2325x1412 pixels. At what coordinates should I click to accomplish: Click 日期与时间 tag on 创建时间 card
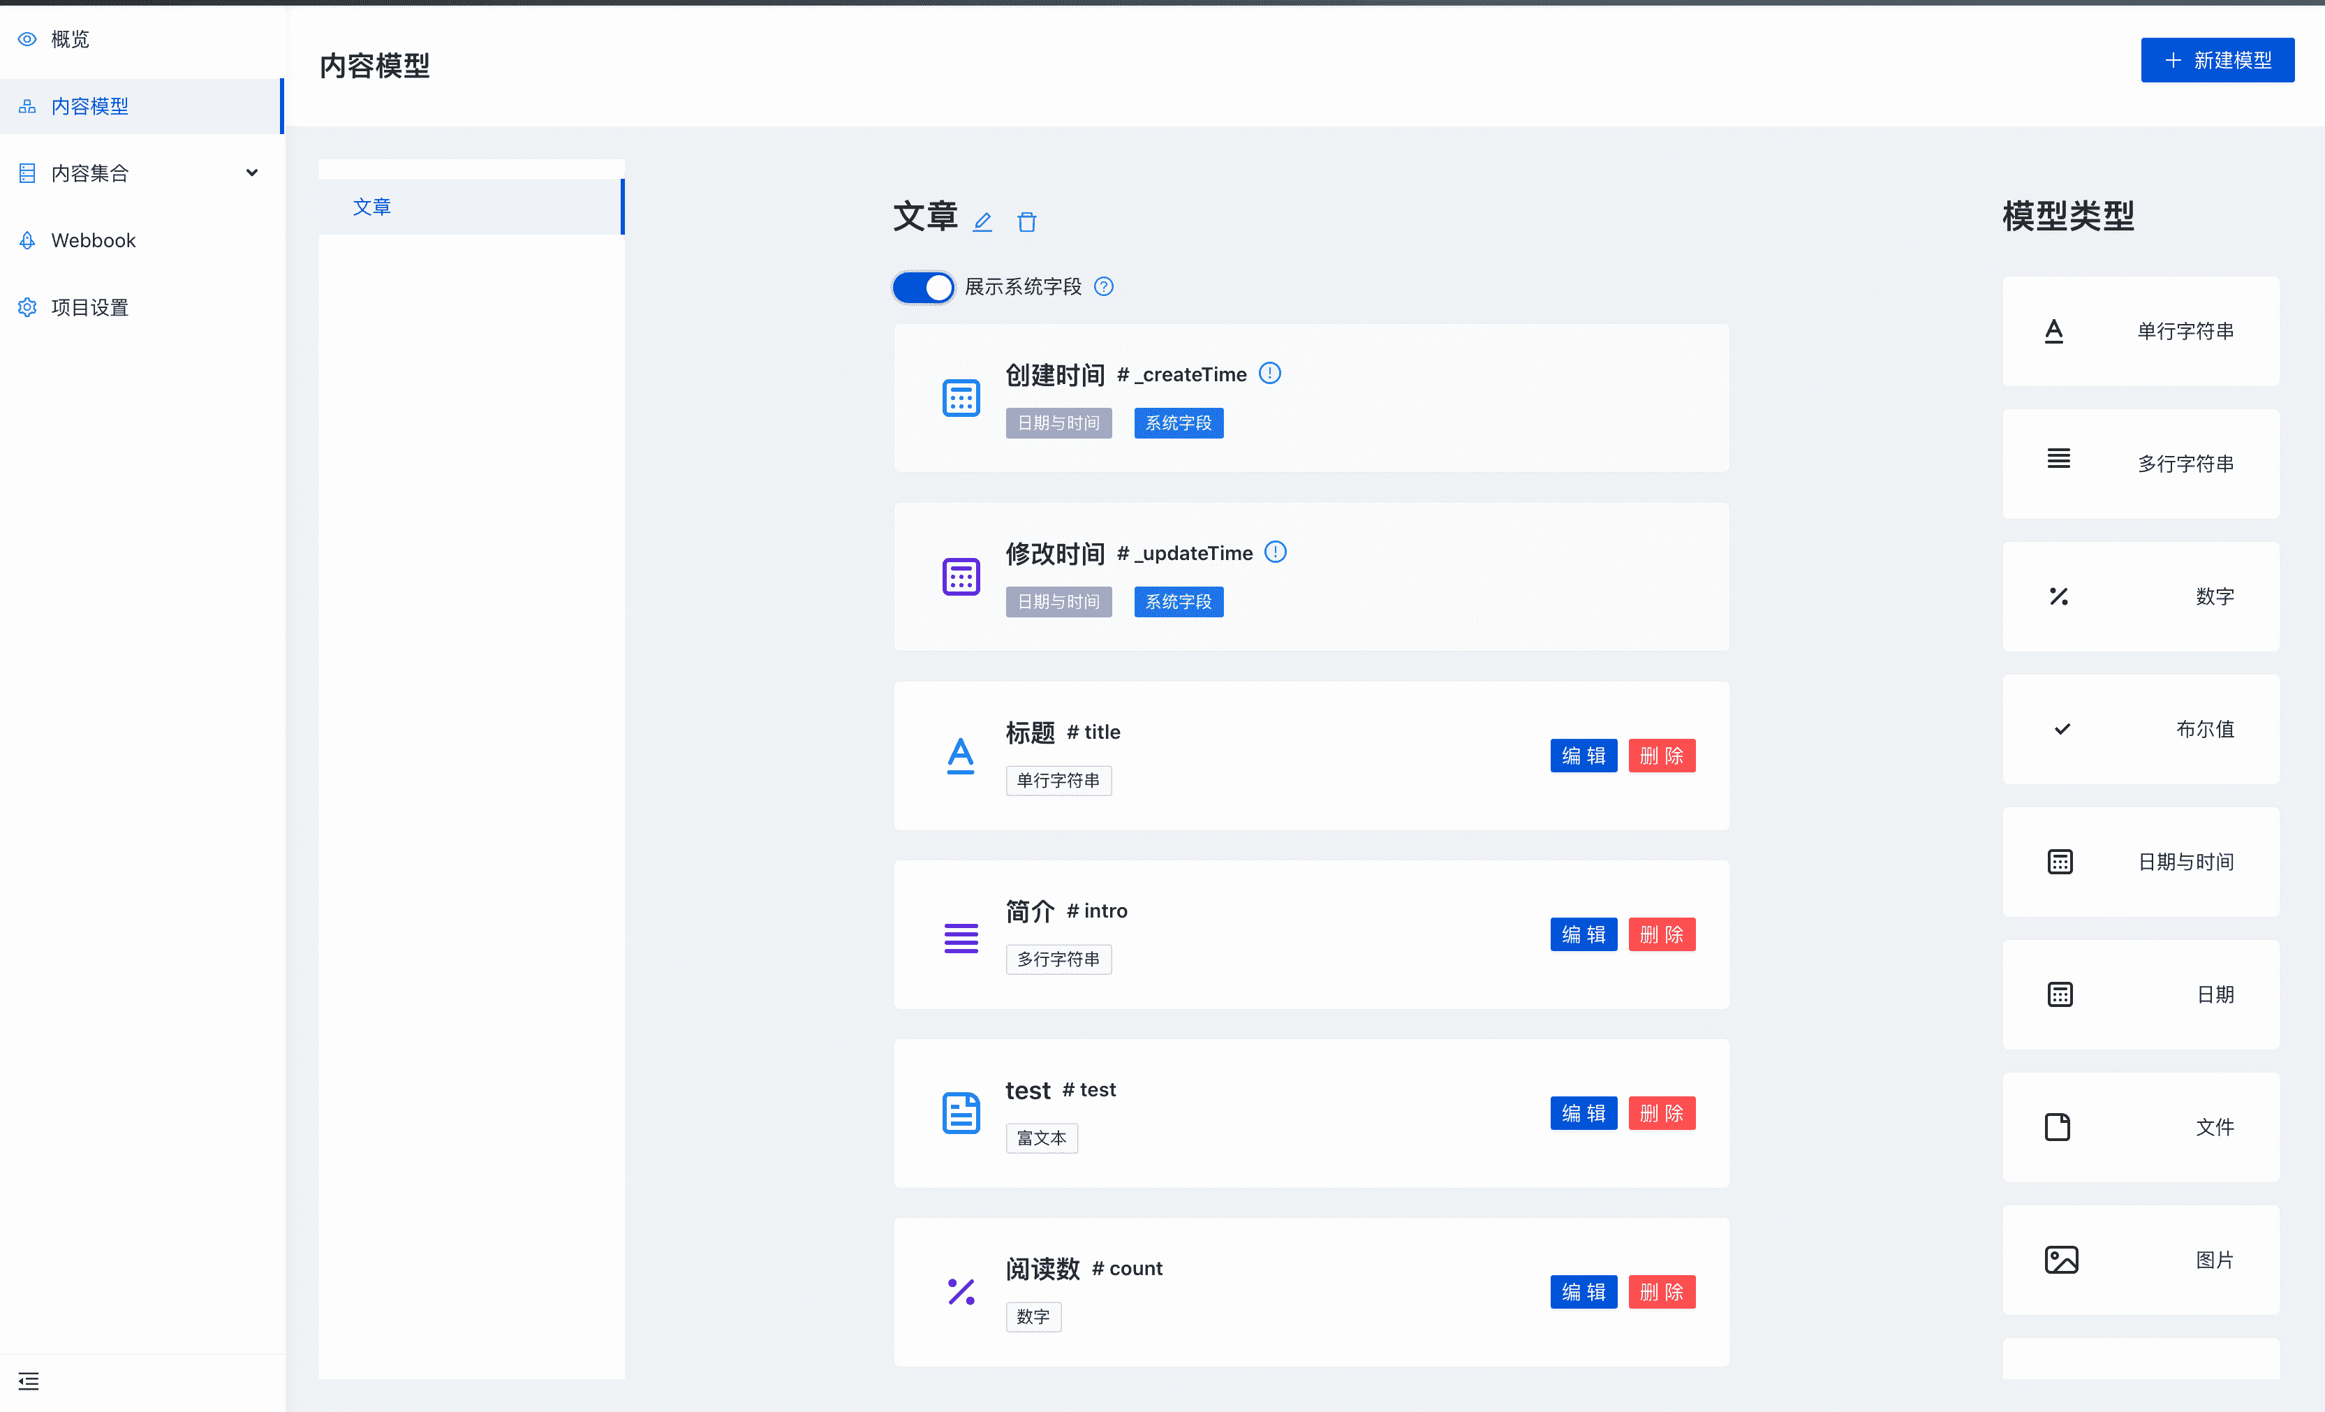(x=1058, y=423)
